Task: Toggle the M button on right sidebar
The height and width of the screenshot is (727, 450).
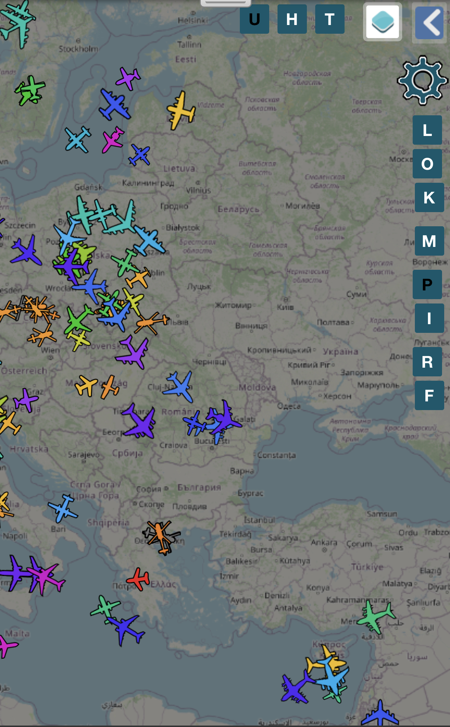Action: tap(429, 241)
